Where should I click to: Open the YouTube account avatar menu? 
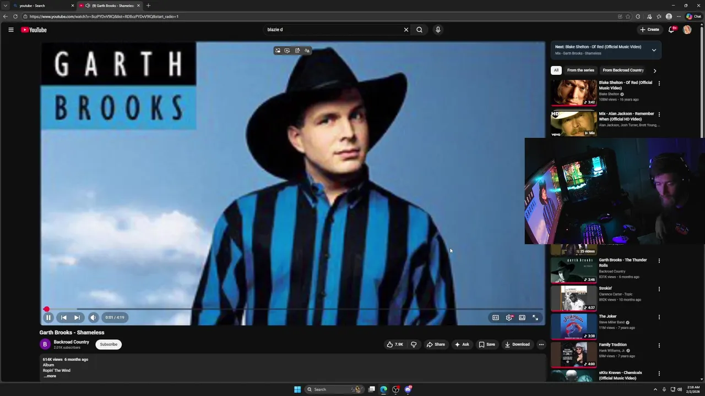[687, 30]
